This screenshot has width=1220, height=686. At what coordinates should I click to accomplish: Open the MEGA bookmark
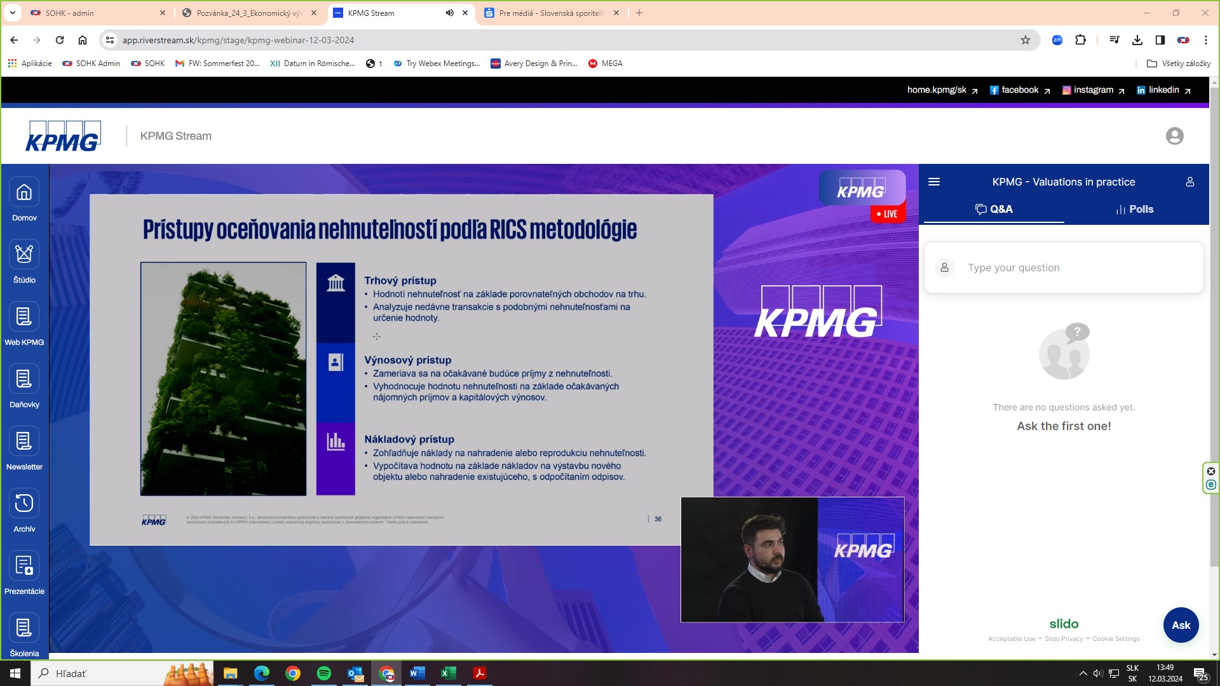click(606, 64)
